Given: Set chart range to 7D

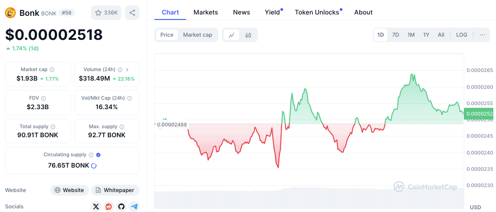Looking at the screenshot, I should (395, 35).
